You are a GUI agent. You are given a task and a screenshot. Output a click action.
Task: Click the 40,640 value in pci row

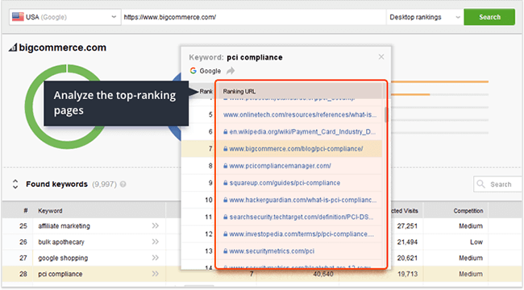coord(322,274)
